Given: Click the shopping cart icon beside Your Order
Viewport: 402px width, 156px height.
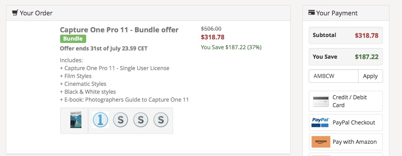Looking at the screenshot, I should pos(15,13).
